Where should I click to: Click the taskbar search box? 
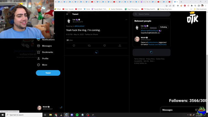pos(24,115)
